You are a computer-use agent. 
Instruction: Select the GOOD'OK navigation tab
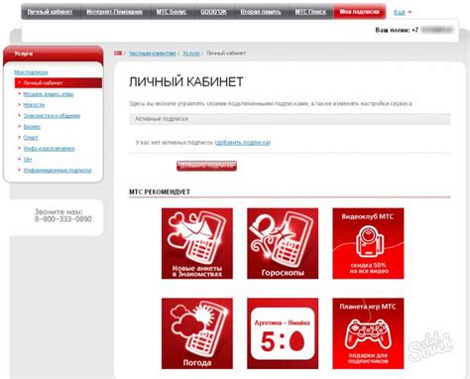tap(213, 12)
